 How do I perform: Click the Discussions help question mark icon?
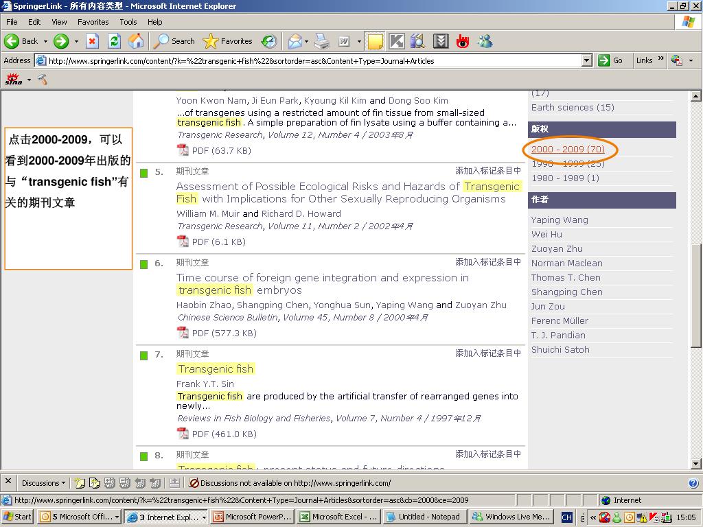tap(693, 483)
